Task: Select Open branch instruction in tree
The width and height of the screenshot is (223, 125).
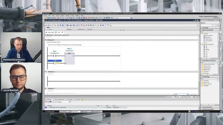Action: (208, 39)
